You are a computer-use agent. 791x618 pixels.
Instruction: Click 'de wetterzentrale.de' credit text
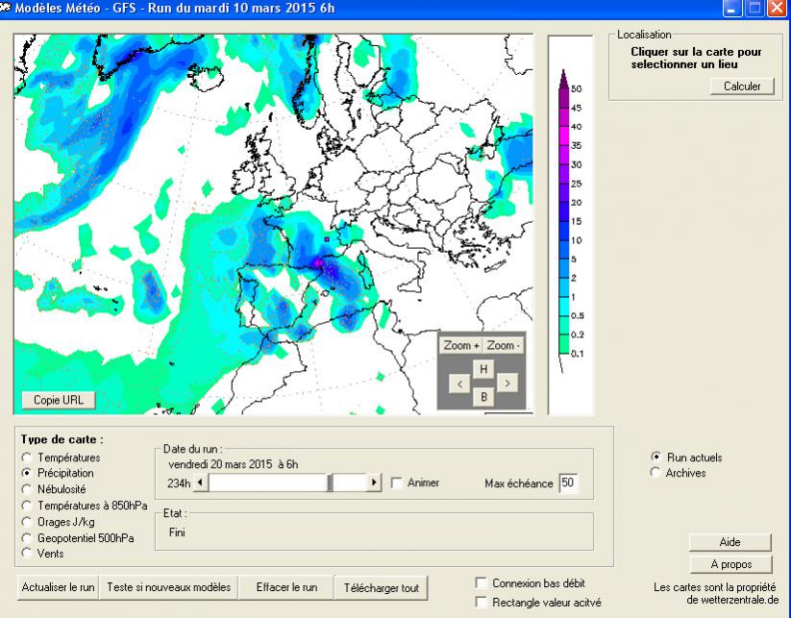(x=732, y=600)
